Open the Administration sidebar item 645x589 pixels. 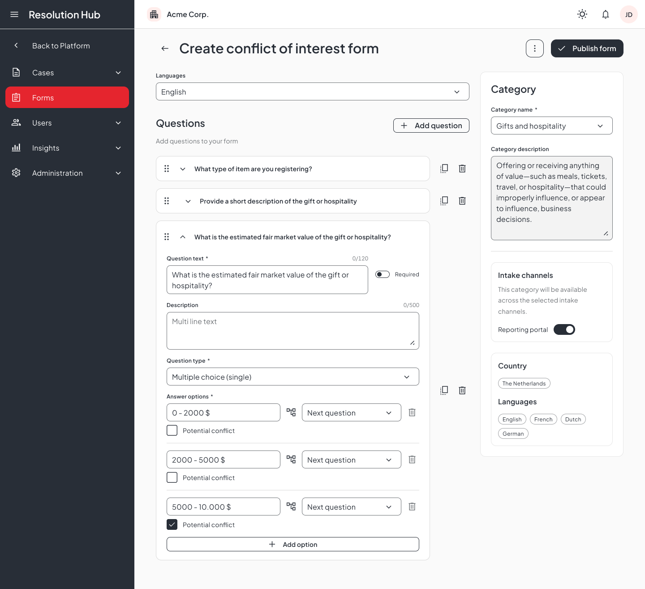click(67, 173)
